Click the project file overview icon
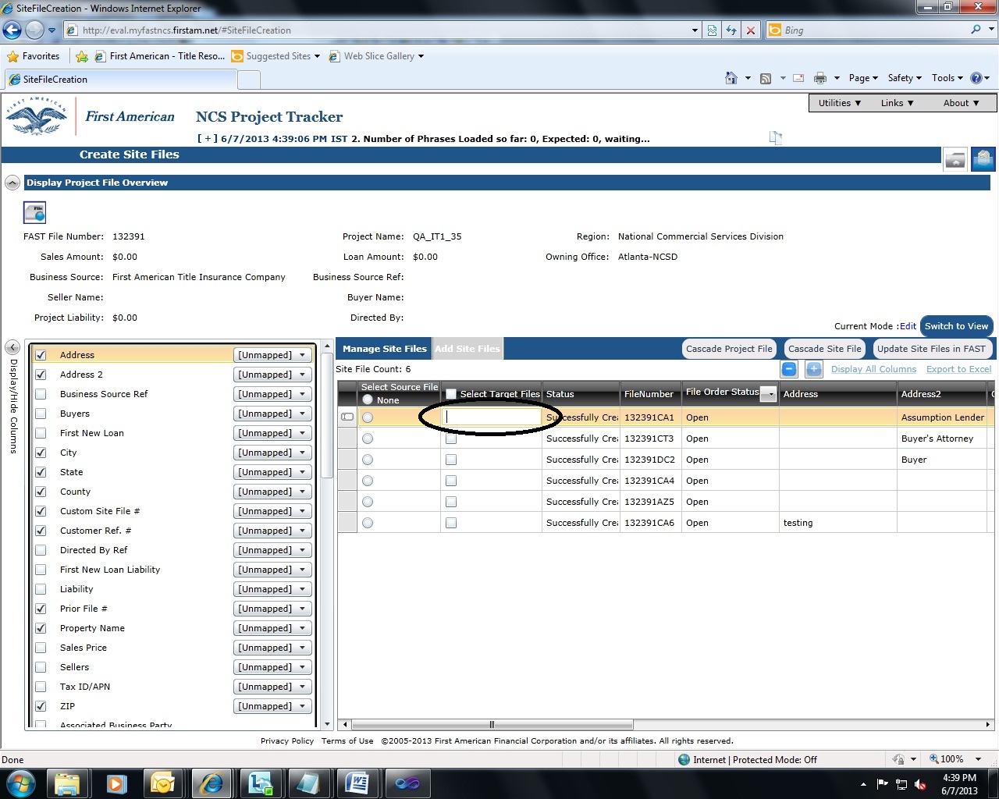 tap(34, 212)
